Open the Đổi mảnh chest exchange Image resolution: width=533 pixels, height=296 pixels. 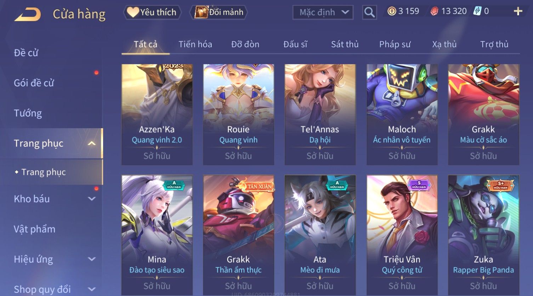219,12
